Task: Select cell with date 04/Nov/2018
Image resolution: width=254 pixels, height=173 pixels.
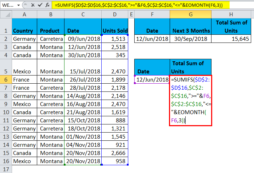Action: coord(83,145)
